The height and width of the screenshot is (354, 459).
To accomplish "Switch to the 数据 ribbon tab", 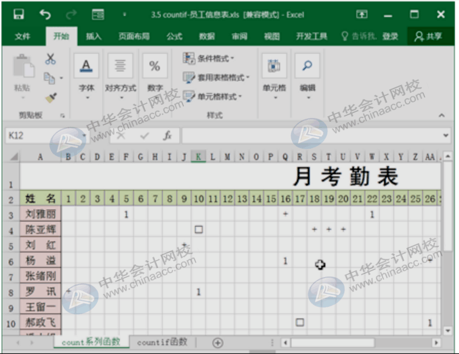I will [x=207, y=36].
